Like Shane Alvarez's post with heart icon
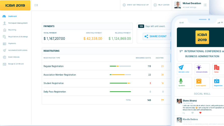The width and height of the screenshot is (224, 126). click(x=200, y=113)
